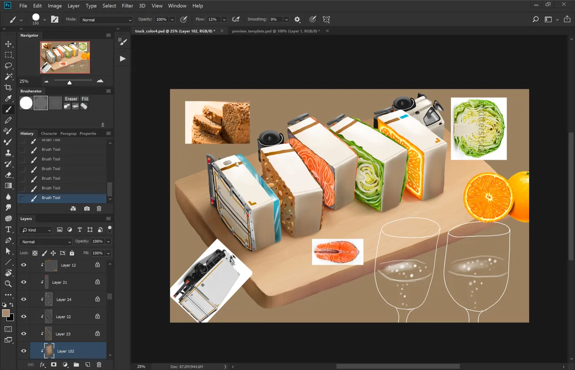Open the Layer menu
575x370 pixels.
(x=74, y=6)
